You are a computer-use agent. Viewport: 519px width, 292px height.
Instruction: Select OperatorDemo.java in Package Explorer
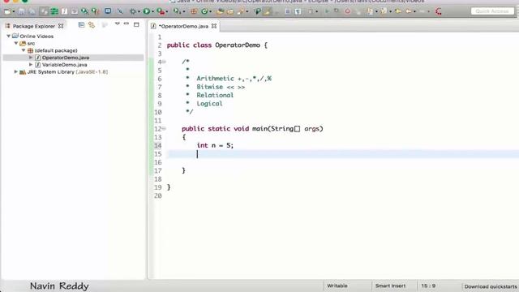[66, 58]
